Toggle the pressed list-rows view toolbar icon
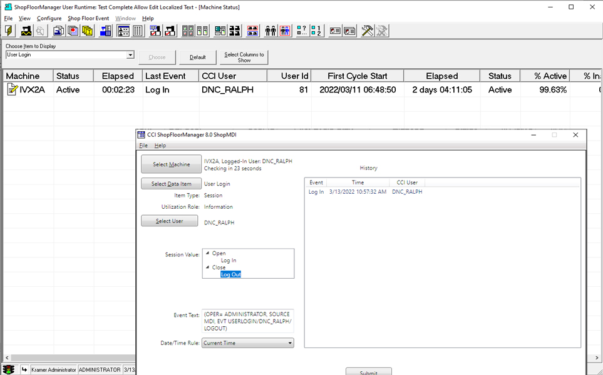Image resolution: width=603 pixels, height=375 pixels. pyautogui.click(x=123, y=31)
